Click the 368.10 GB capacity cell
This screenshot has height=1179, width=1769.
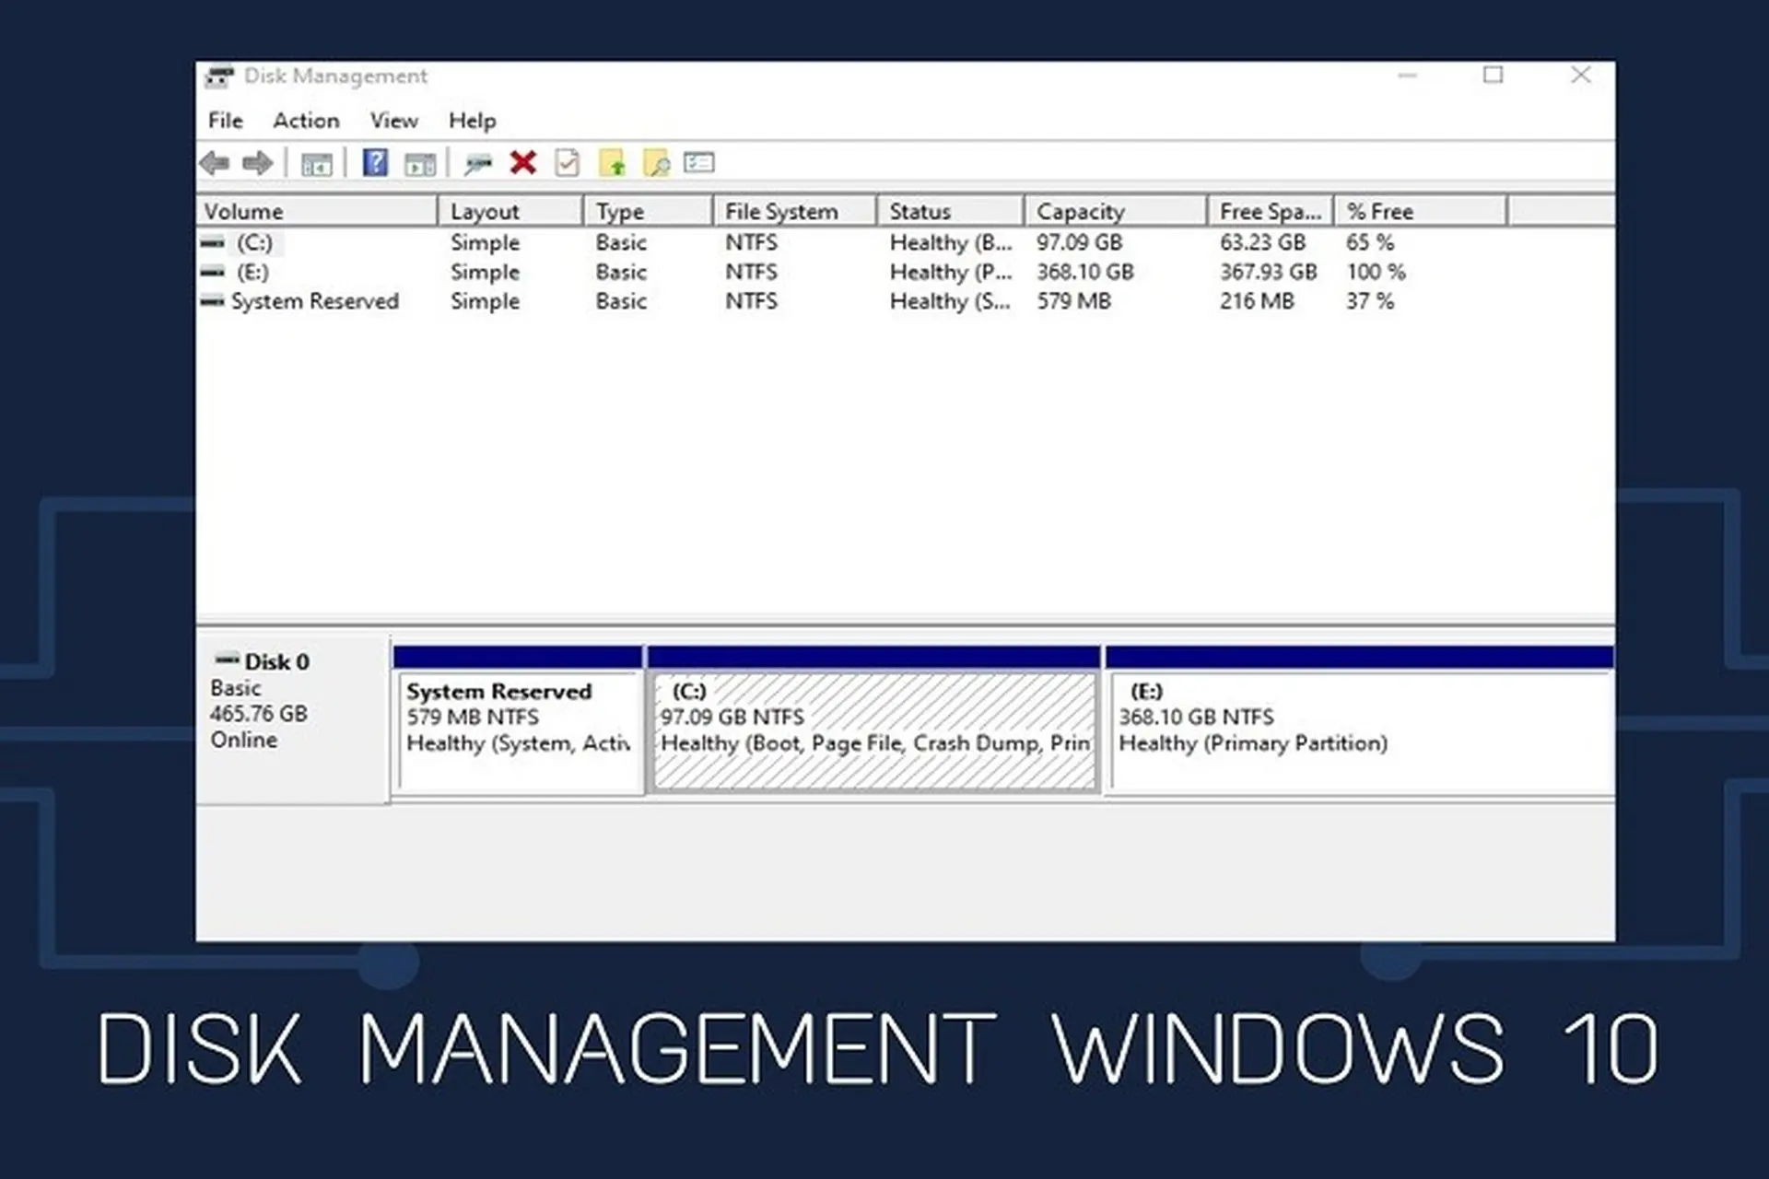[x=1084, y=272]
